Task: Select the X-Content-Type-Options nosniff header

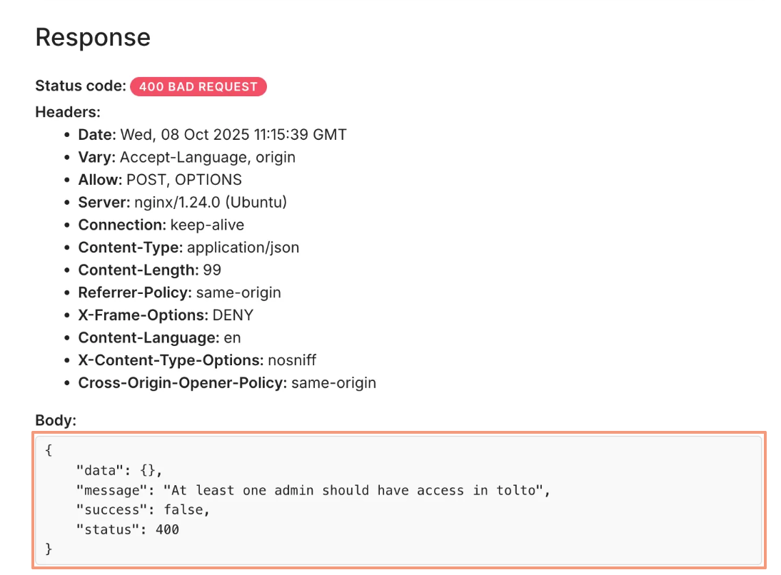Action: coord(207,360)
